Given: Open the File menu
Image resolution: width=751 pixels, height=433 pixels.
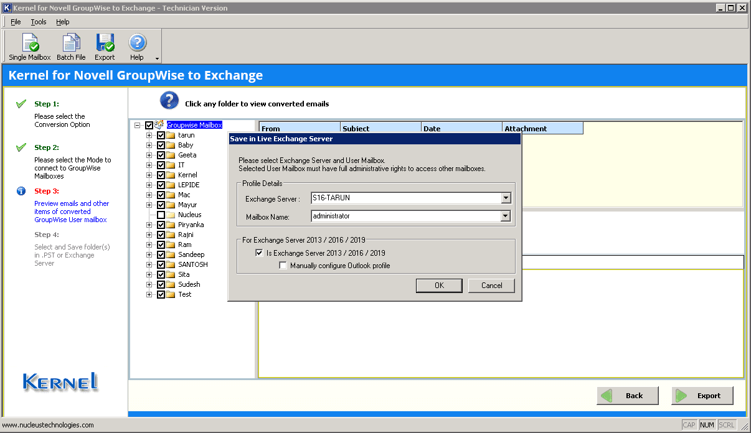Looking at the screenshot, I should click(16, 22).
